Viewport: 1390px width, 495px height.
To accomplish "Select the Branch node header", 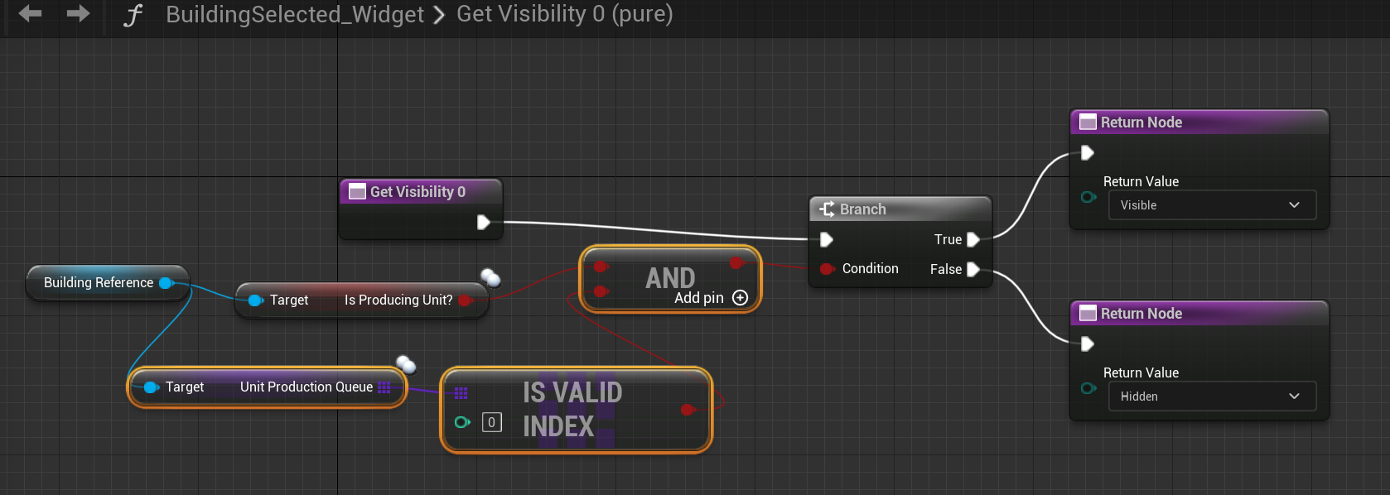I will click(x=900, y=209).
